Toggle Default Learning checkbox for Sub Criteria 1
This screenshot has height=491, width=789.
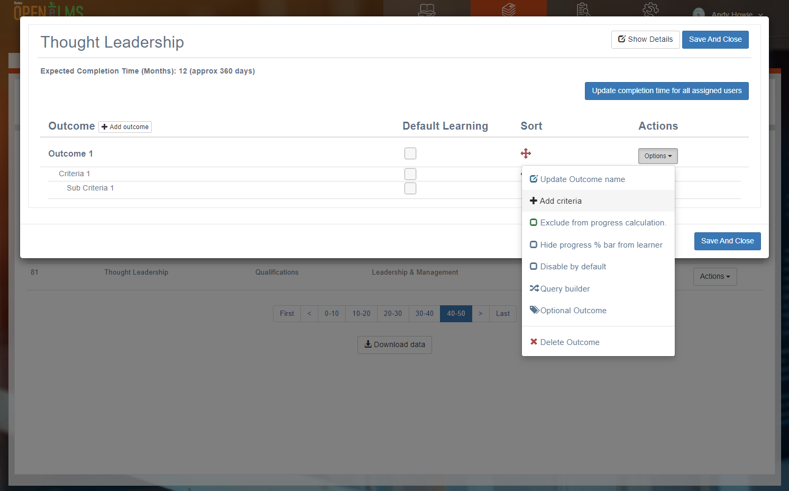pos(410,188)
